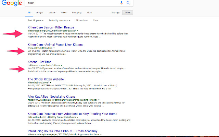The image size is (219, 137).
Task: Select the All results tab
Action: tap(29, 13)
